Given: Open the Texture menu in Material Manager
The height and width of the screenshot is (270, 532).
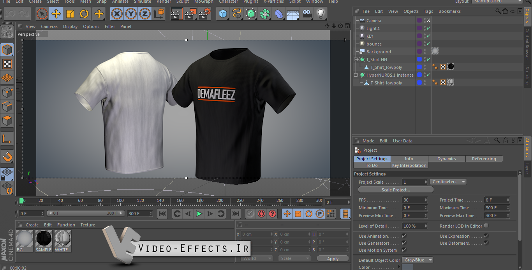Looking at the screenshot, I should point(88,225).
